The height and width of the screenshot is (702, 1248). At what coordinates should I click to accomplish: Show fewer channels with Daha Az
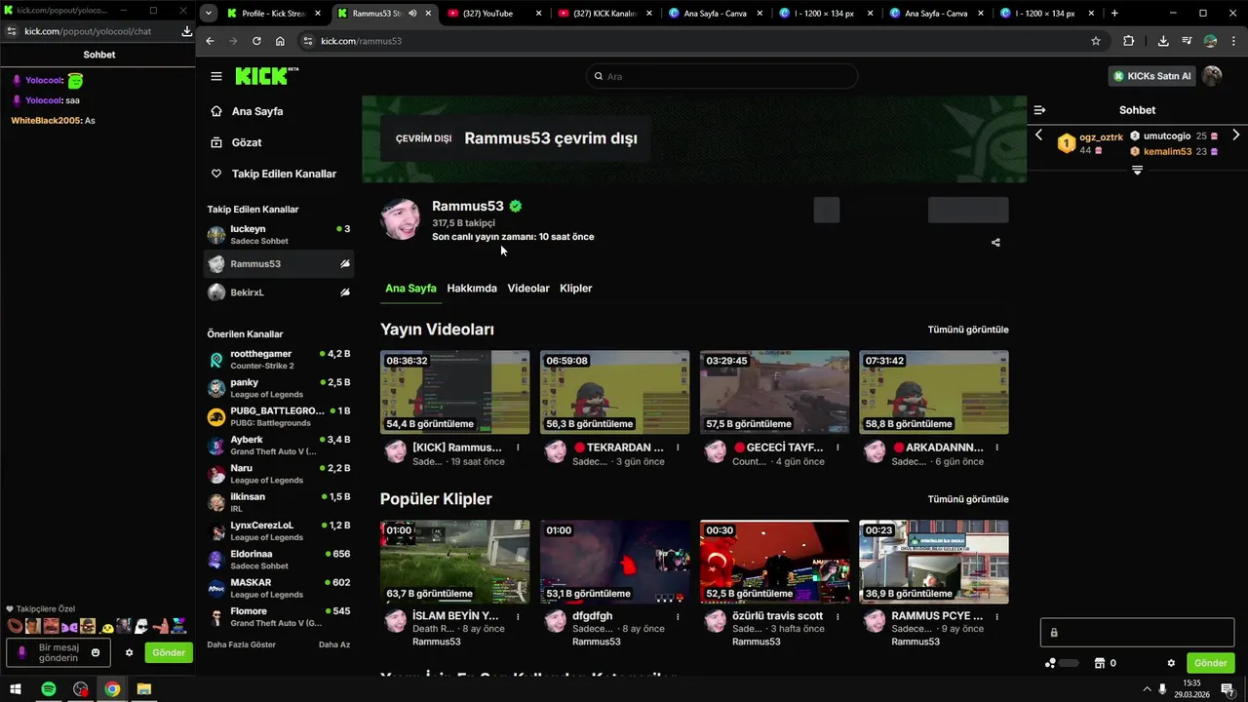coord(334,644)
